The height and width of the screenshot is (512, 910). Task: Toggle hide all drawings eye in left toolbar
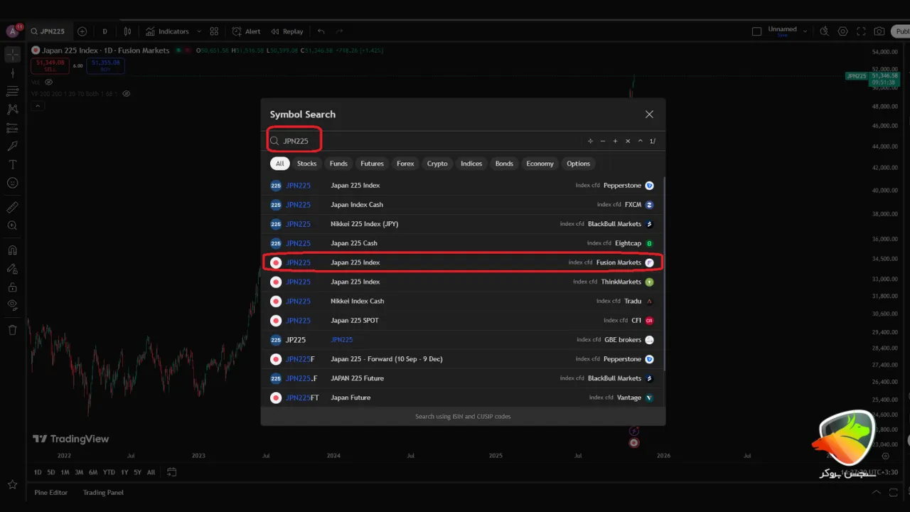click(12, 305)
